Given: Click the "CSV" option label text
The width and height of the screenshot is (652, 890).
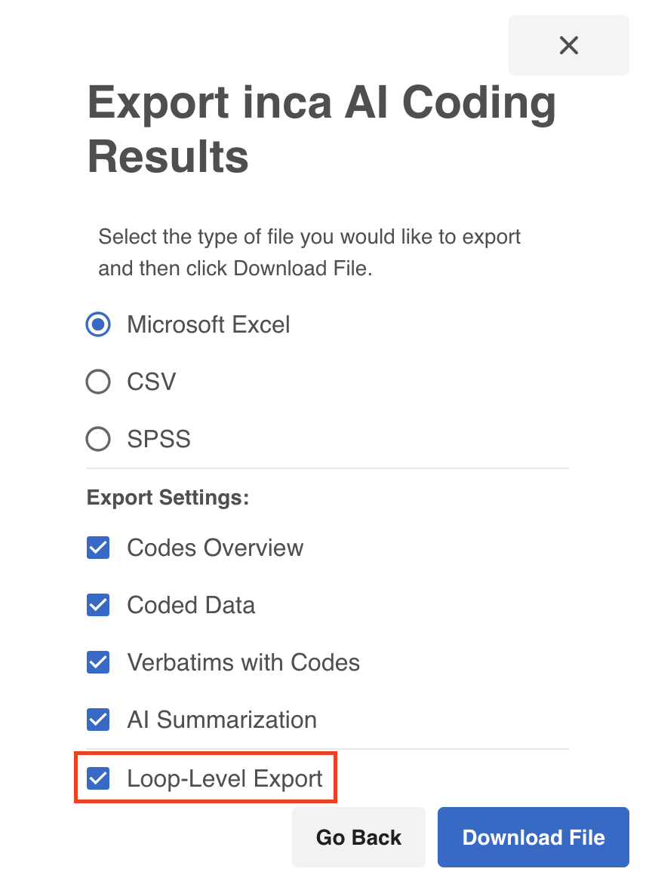Looking at the screenshot, I should (x=151, y=382).
